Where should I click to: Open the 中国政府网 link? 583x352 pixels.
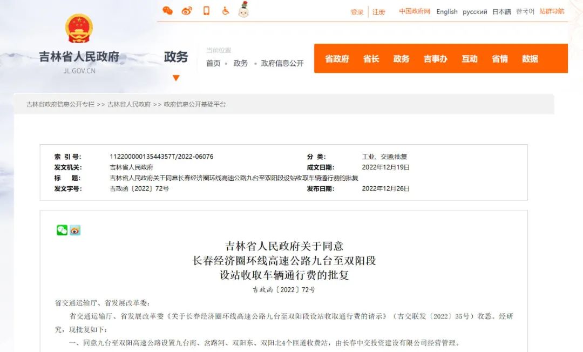[x=415, y=11]
